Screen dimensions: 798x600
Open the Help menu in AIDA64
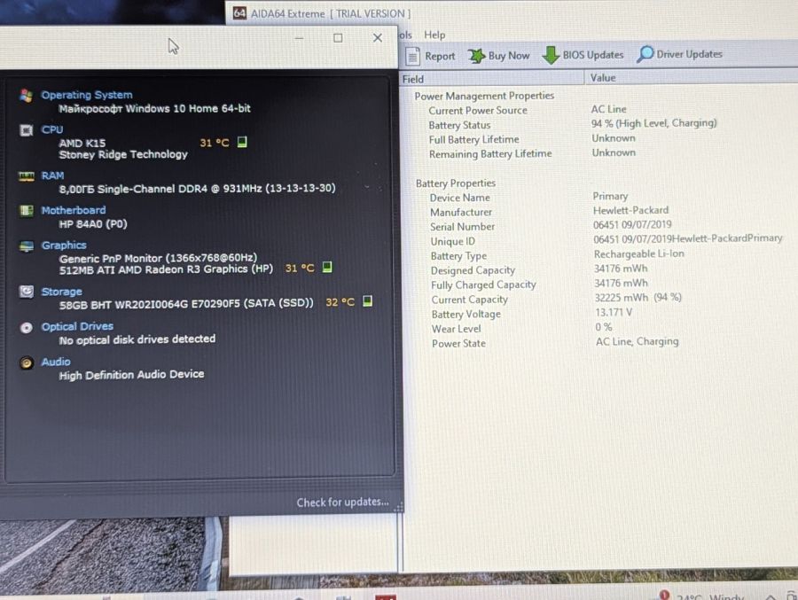tap(434, 35)
